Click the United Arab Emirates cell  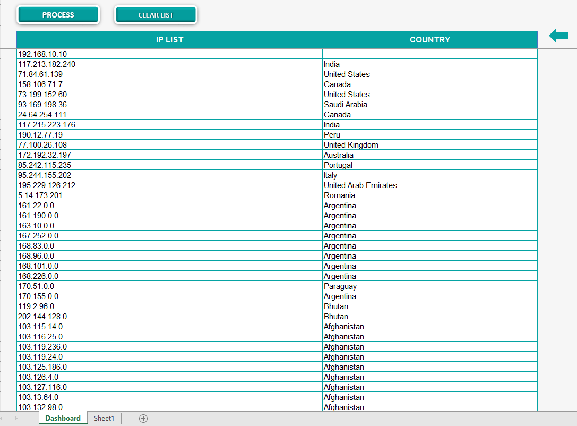pyautogui.click(x=430, y=185)
